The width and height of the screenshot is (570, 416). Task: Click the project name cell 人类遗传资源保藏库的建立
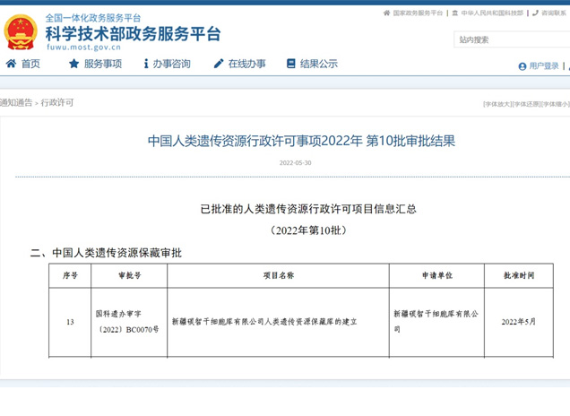click(x=278, y=322)
